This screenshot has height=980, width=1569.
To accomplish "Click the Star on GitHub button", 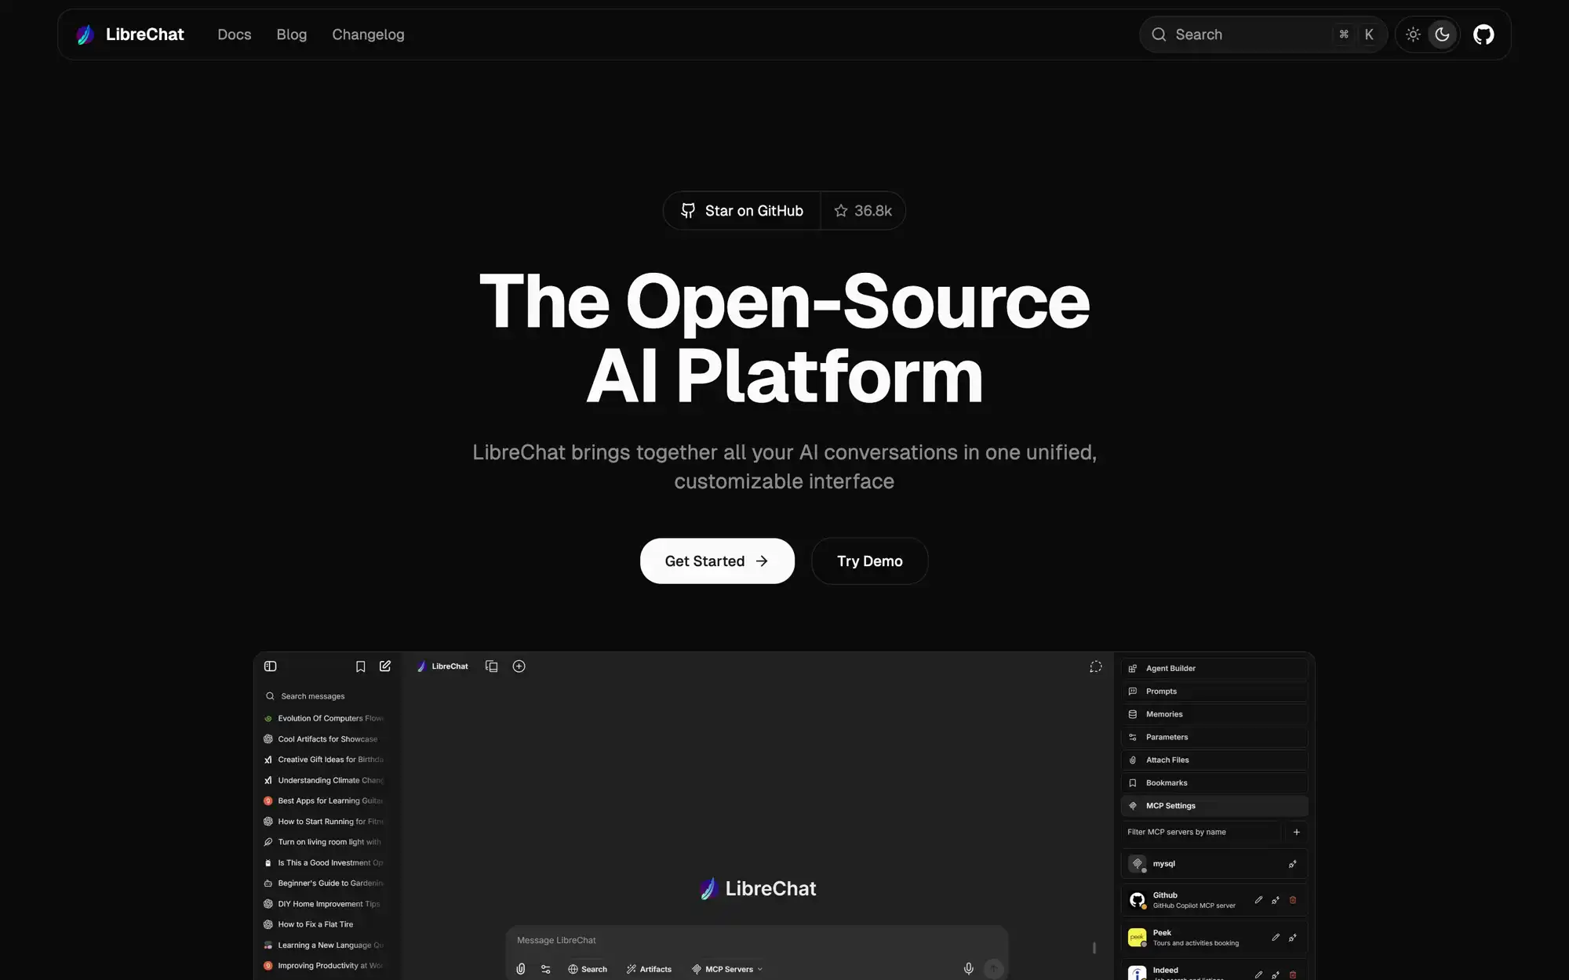I will (741, 211).
